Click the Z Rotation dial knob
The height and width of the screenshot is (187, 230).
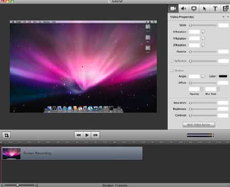coord(203,45)
